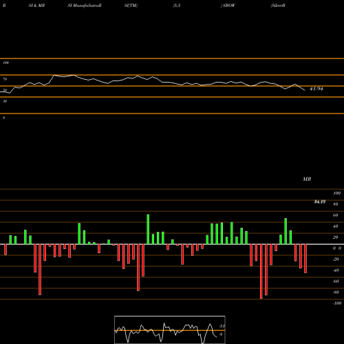Click the histogram axis label 60

coord(335,215)
